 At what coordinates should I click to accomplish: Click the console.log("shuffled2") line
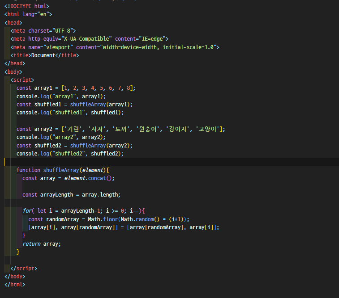(70, 154)
